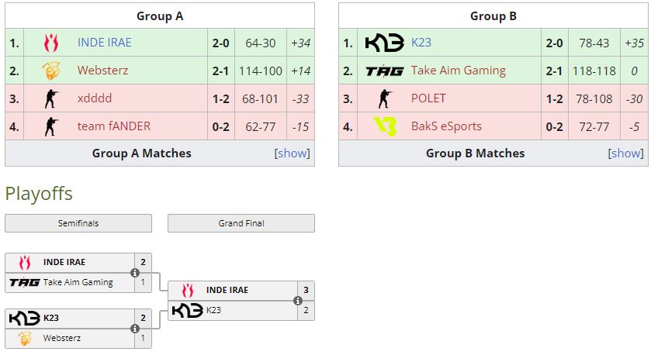This screenshot has width=651, height=355.
Task: Show Group A Matches
Action: pos(293,153)
